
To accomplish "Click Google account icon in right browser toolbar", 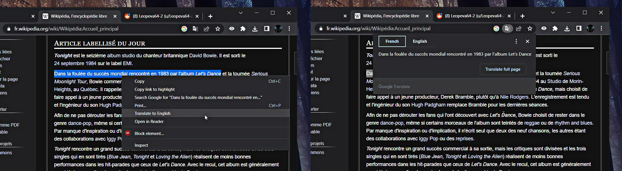I will pos(496,28).
